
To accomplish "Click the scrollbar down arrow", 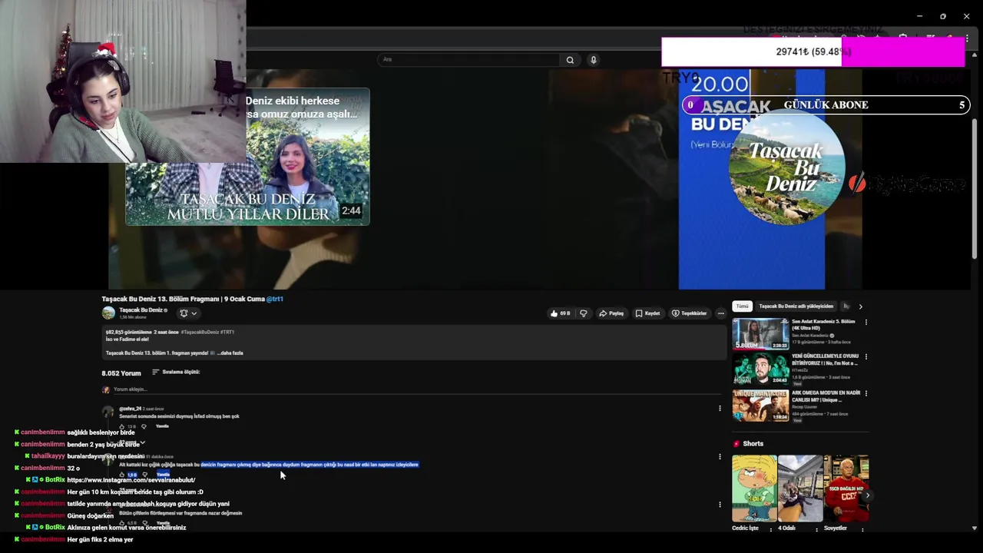I will pos(975,528).
